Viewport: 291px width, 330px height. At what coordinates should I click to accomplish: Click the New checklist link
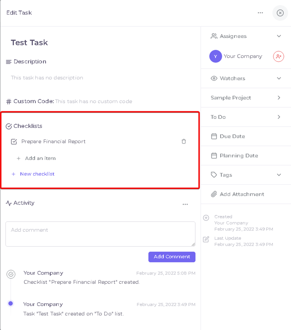point(37,174)
